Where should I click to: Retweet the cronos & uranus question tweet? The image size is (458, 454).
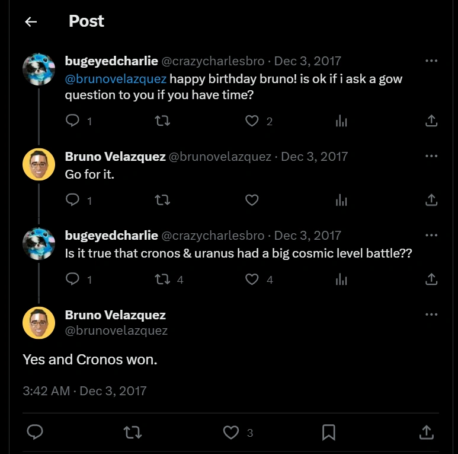click(x=162, y=279)
